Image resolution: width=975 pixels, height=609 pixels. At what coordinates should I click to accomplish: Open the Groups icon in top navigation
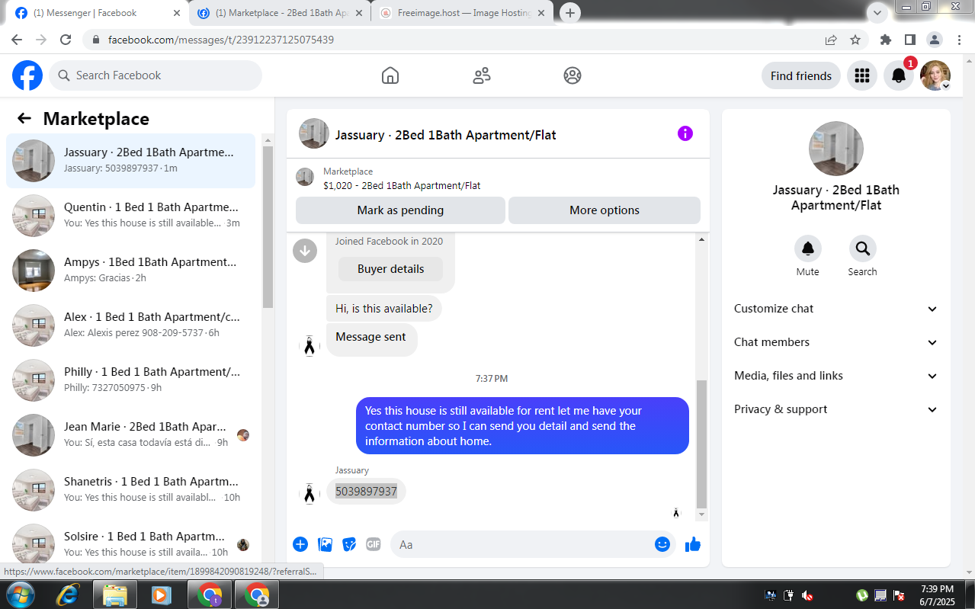click(572, 75)
